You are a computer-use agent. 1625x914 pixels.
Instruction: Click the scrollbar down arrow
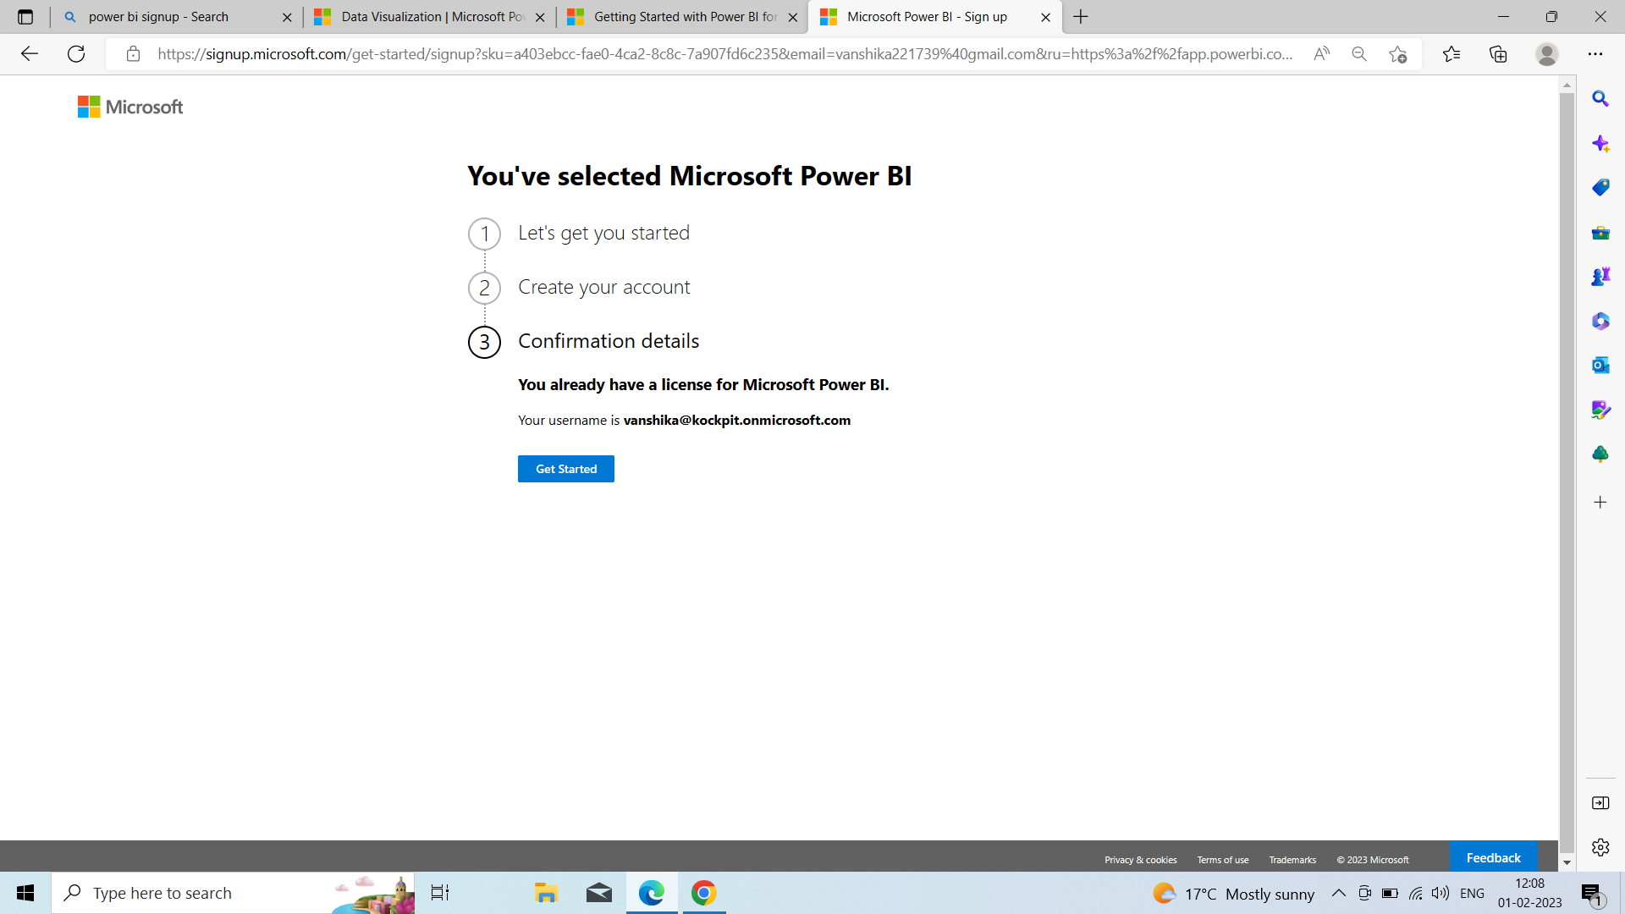(1567, 863)
